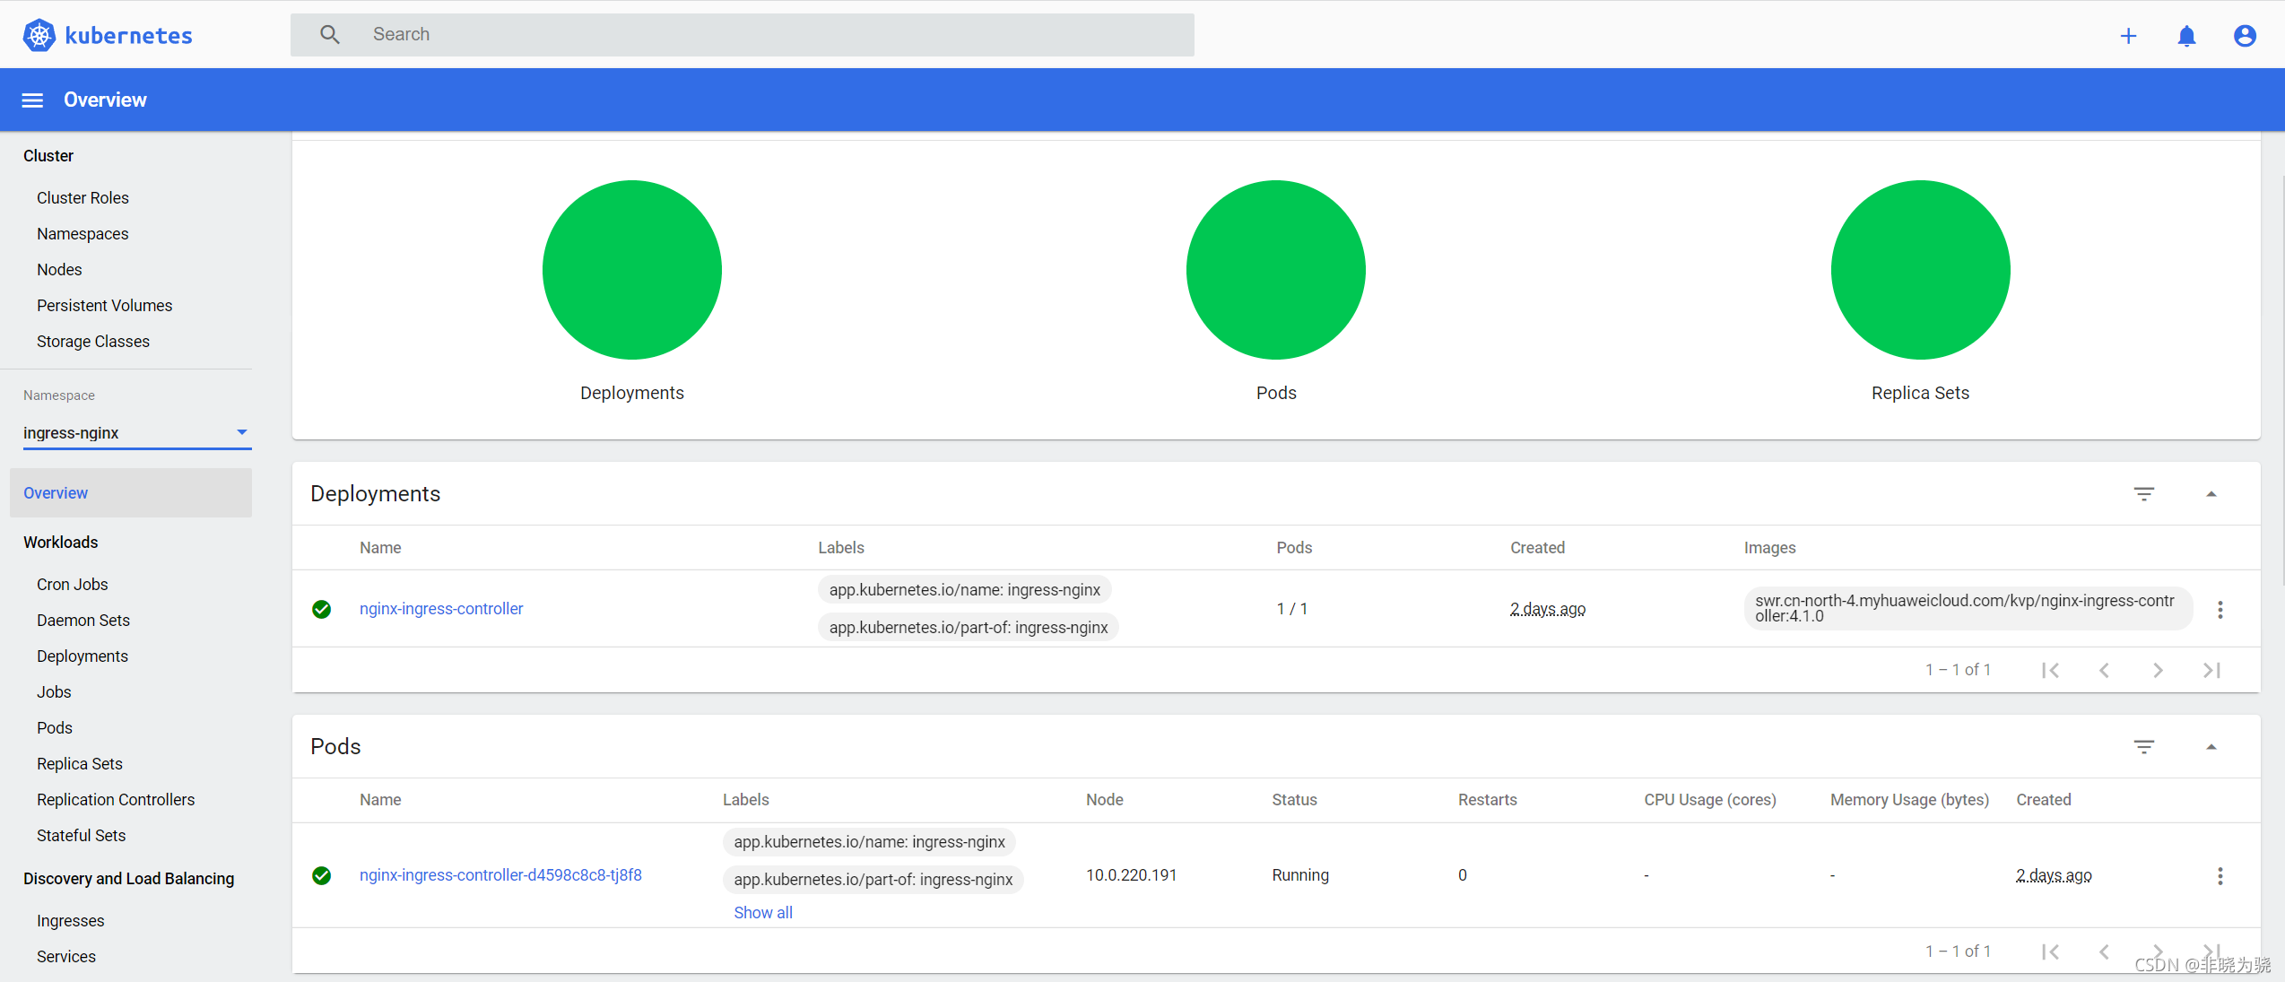Open Namespaces in sidebar
The height and width of the screenshot is (982, 2285).
pyautogui.click(x=83, y=233)
